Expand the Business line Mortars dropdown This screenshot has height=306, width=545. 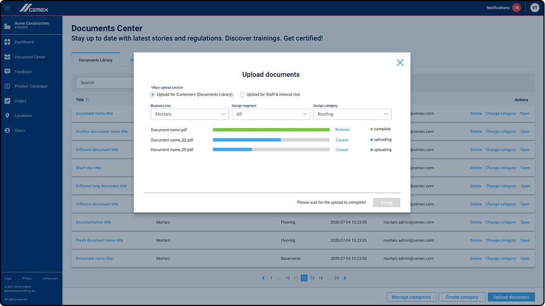click(x=189, y=114)
